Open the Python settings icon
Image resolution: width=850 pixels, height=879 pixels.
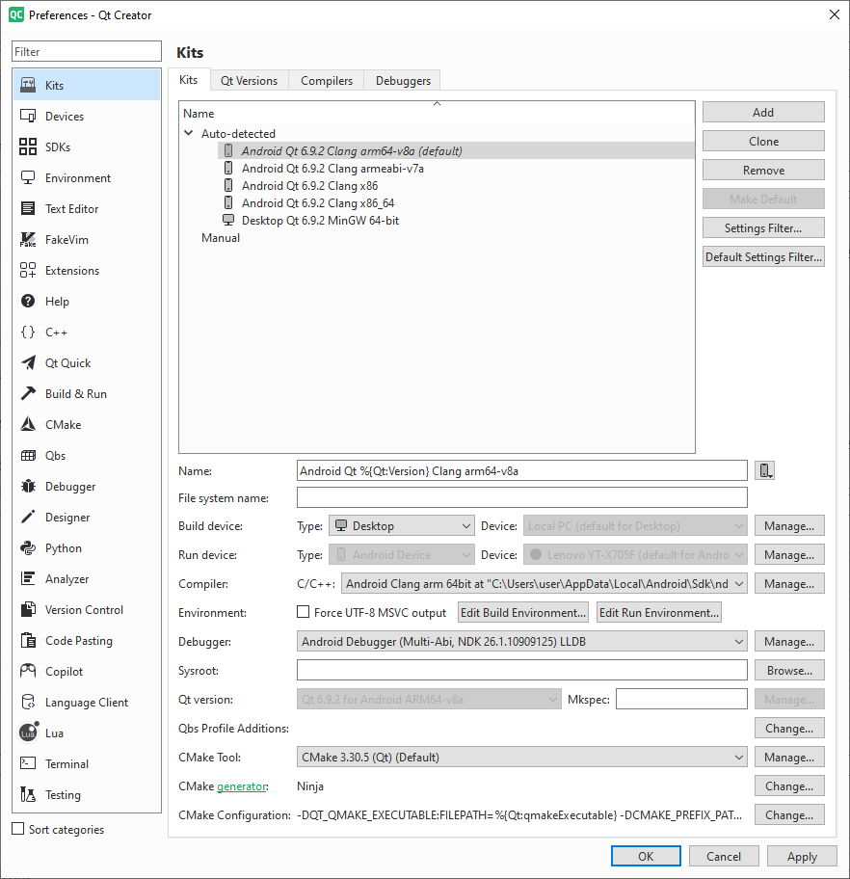tap(28, 547)
